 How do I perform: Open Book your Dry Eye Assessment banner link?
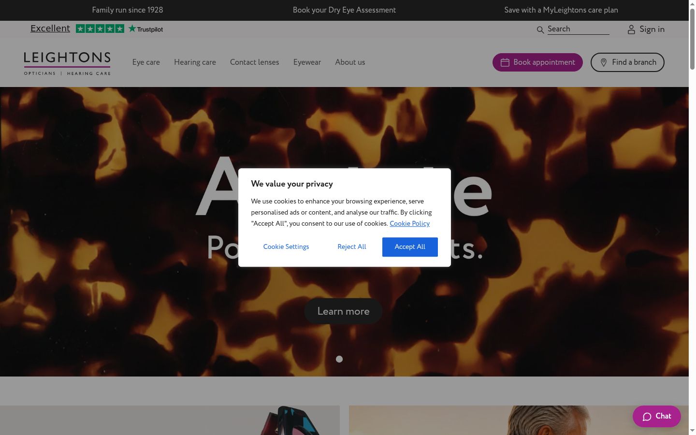tap(344, 10)
